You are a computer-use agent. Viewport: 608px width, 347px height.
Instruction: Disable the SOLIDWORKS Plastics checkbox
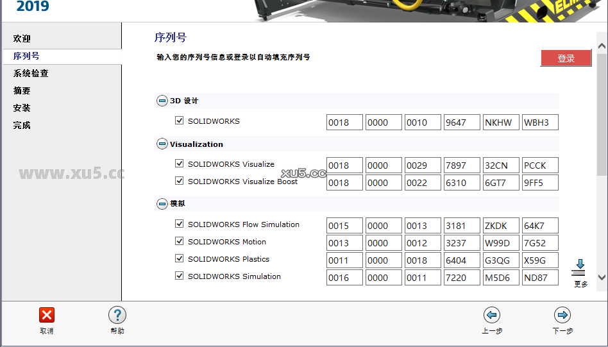(180, 258)
